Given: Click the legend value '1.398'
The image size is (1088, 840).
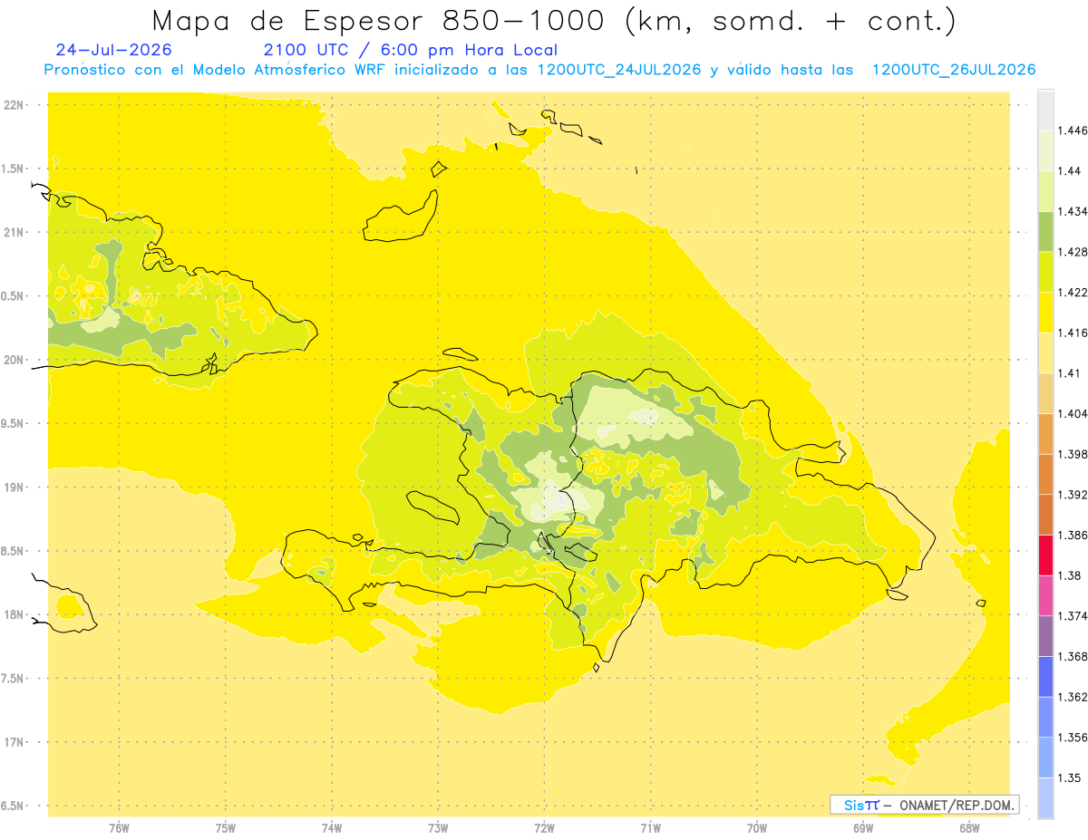Looking at the screenshot, I should click(x=1073, y=454).
